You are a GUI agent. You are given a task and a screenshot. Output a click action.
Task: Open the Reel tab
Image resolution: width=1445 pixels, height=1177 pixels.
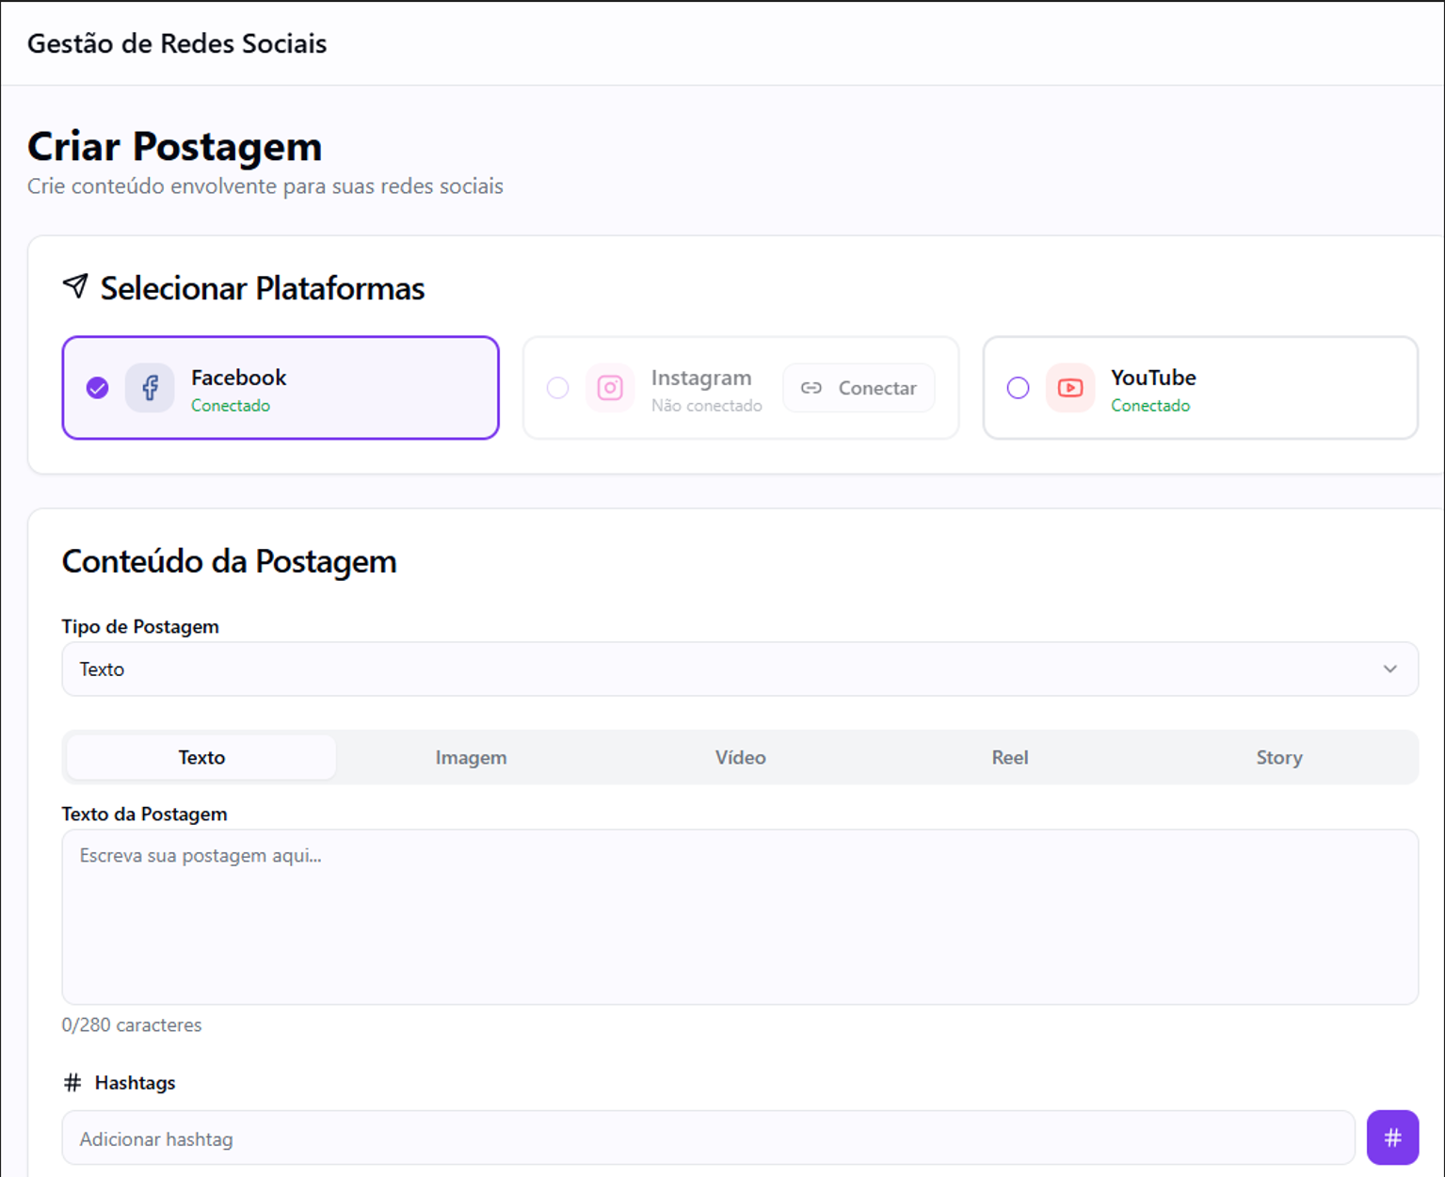[x=1009, y=758]
